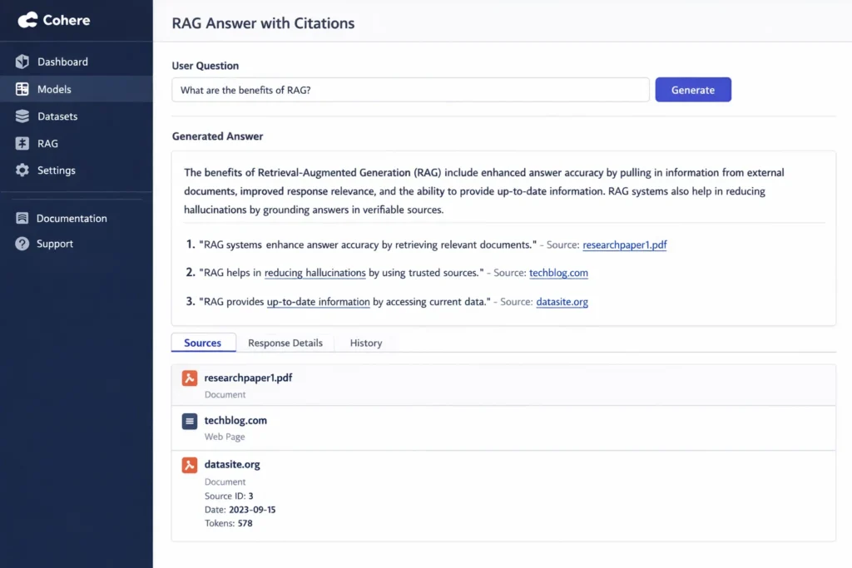Click the web page icon for techblog.com
The height and width of the screenshot is (568, 852).
189,421
